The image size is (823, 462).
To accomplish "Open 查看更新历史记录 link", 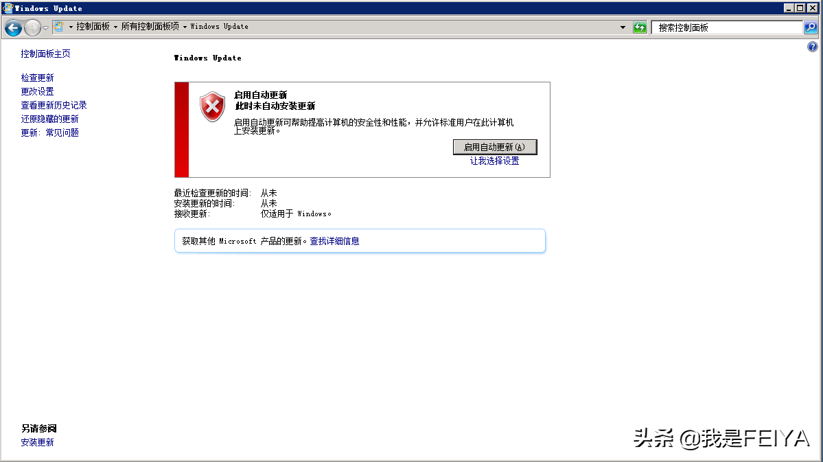I will click(x=54, y=105).
